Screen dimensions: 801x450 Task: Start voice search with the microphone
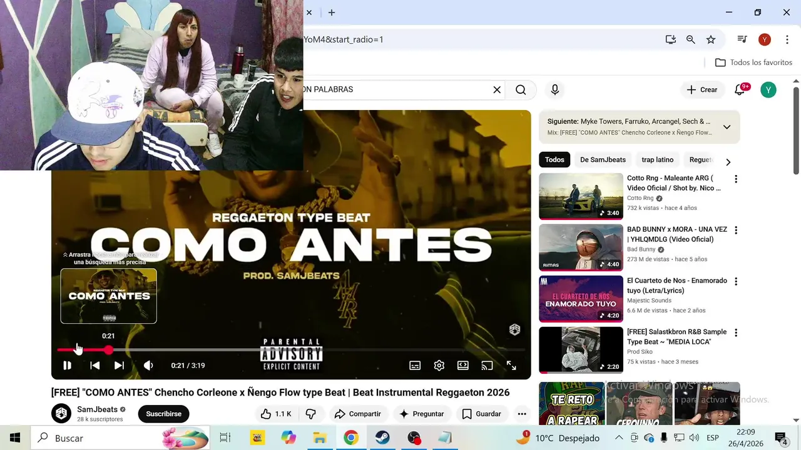point(555,90)
